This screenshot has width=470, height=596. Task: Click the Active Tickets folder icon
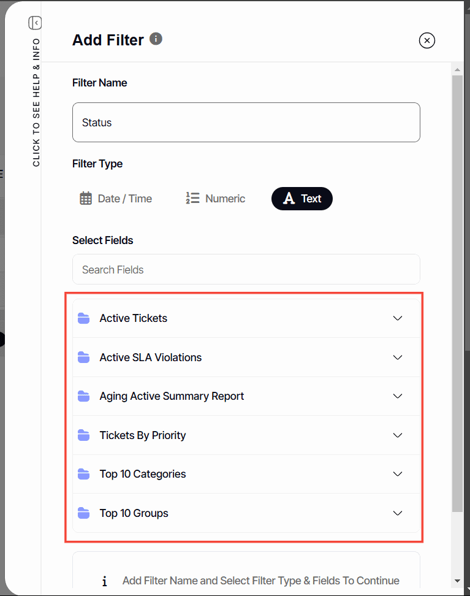pyautogui.click(x=84, y=318)
